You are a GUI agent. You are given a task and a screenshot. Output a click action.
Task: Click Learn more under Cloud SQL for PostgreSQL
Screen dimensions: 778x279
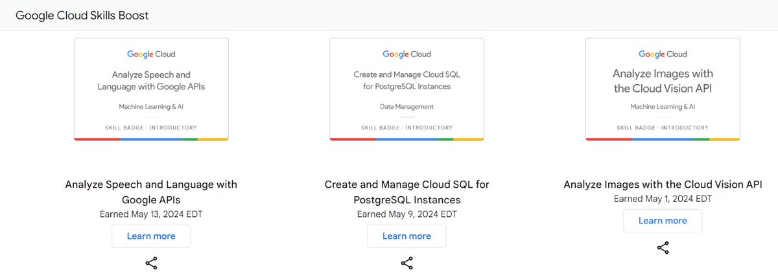pyautogui.click(x=407, y=236)
